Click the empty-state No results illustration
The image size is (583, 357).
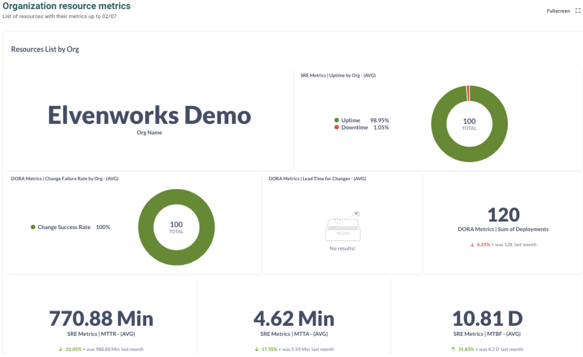(x=342, y=226)
